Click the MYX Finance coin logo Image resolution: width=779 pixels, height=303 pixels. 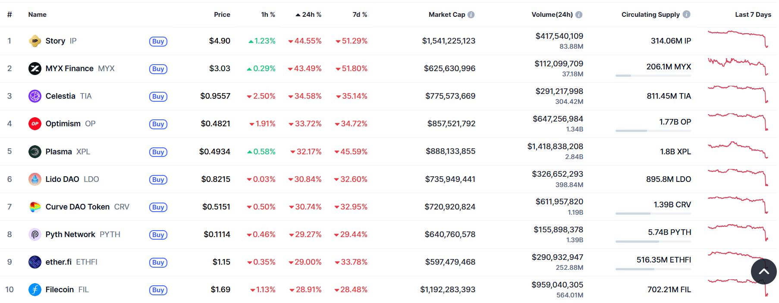click(35, 69)
